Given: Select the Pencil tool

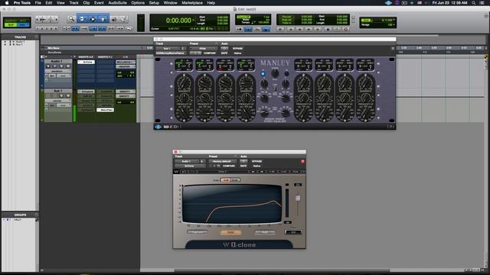Looking at the screenshot, I should (x=124, y=19).
